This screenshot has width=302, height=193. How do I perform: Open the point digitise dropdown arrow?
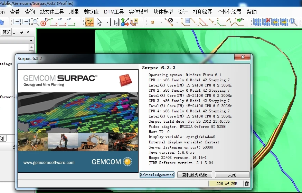(x=161, y=22)
